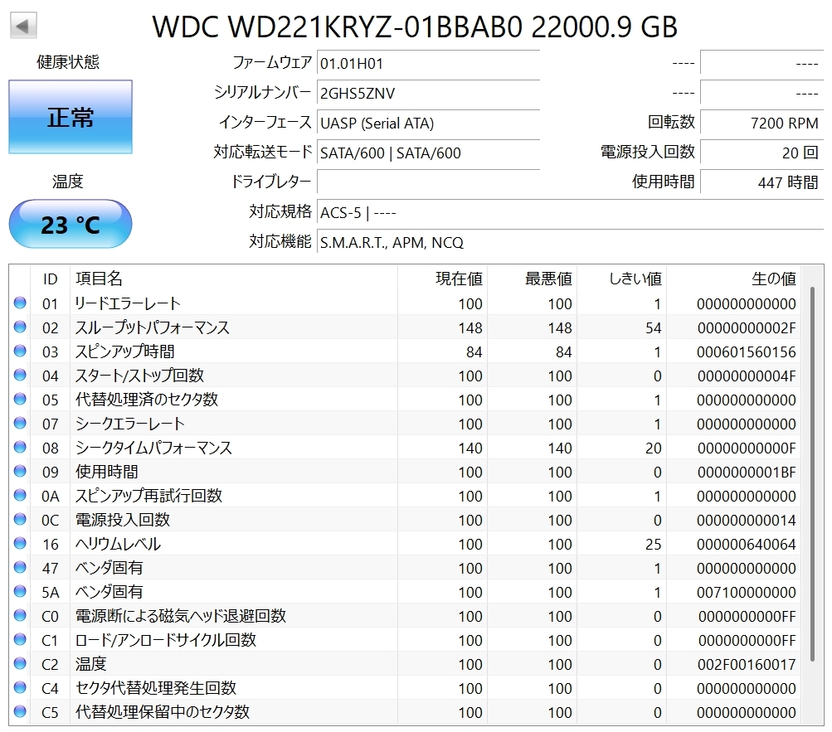The height and width of the screenshot is (732, 832).
Task: Click raw value 00000000002F
Action: tap(747, 328)
